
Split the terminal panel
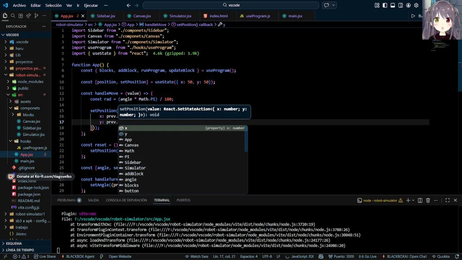(x=420, y=200)
